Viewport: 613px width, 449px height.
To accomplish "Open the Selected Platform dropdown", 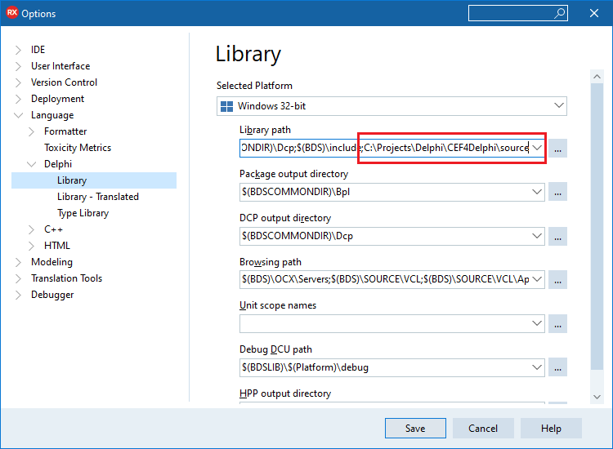I will (559, 106).
